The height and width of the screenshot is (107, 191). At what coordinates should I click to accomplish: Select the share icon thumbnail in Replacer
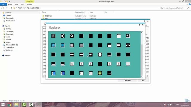pyautogui.click(x=63, y=36)
